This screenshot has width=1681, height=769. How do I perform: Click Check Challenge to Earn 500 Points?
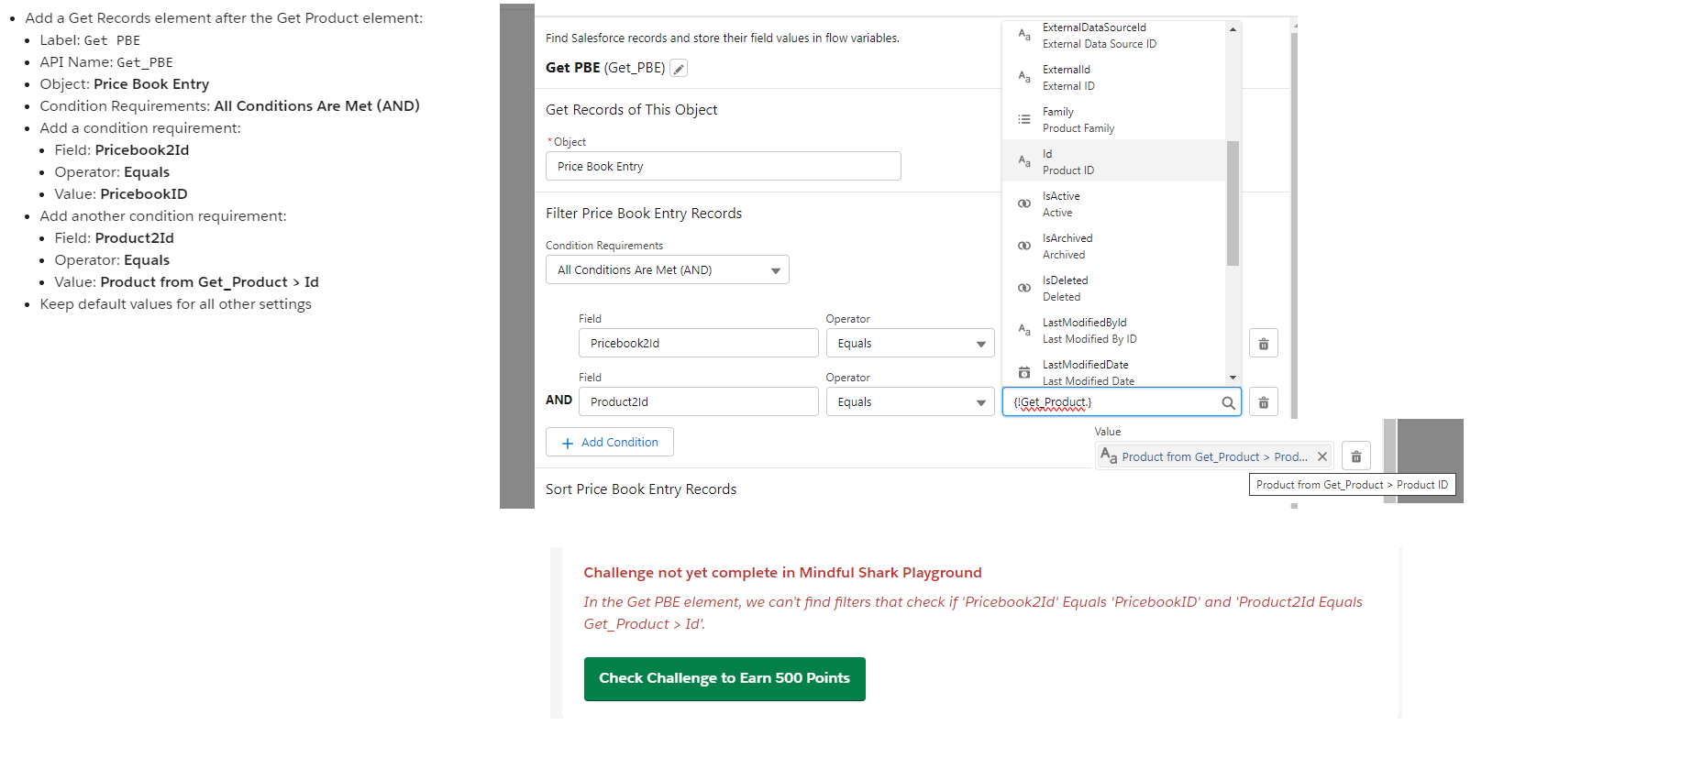click(x=724, y=679)
